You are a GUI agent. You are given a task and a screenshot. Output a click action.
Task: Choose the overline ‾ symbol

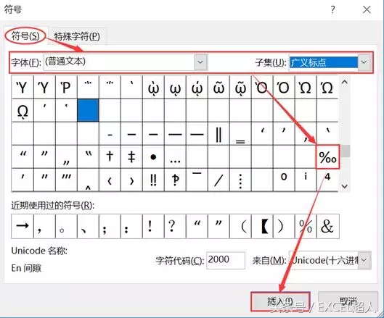(x=197, y=180)
